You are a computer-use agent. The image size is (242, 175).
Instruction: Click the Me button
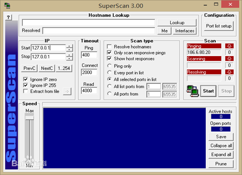click(165, 31)
